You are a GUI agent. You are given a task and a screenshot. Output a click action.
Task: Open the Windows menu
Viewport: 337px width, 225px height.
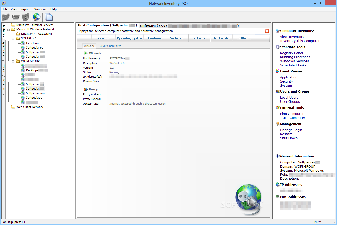(40, 9)
